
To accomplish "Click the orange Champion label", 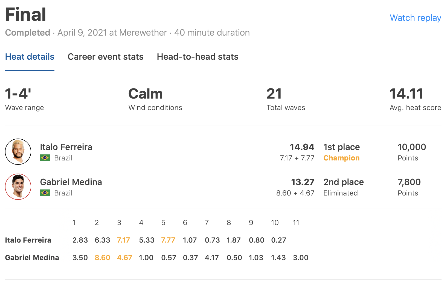I will 341,158.
